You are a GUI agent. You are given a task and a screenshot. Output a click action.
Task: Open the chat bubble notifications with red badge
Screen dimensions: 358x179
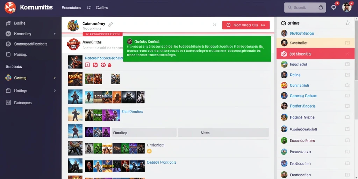point(334,7)
